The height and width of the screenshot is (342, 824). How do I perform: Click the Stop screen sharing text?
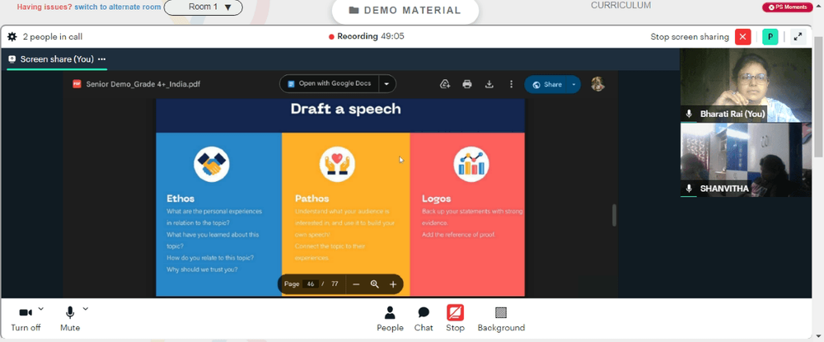pyautogui.click(x=690, y=37)
